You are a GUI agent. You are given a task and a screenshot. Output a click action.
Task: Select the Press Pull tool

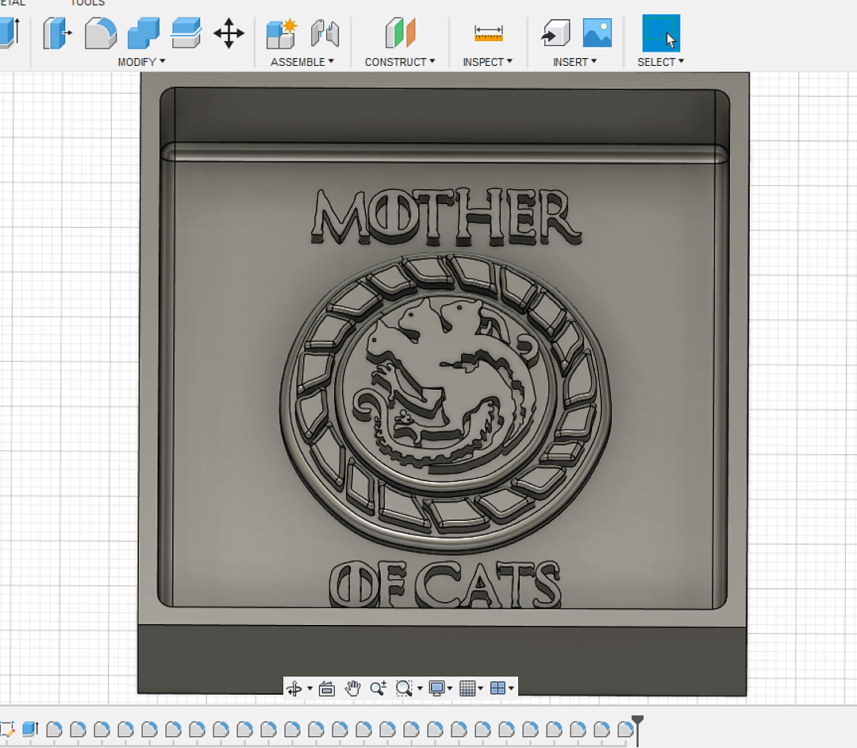[57, 33]
